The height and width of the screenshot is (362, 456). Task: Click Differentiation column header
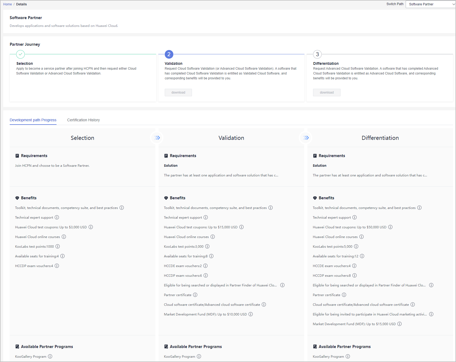[x=380, y=138]
